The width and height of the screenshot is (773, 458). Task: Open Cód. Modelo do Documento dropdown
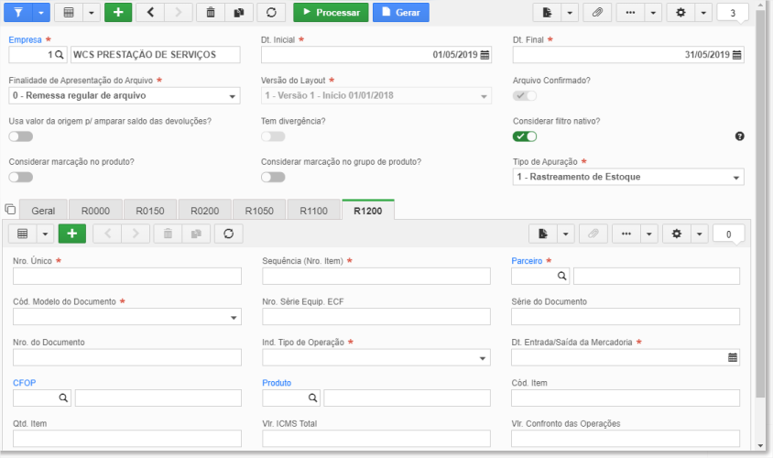[x=127, y=317]
